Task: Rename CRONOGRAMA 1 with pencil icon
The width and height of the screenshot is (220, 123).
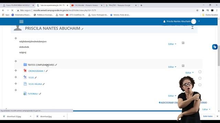Action: pos(47,71)
